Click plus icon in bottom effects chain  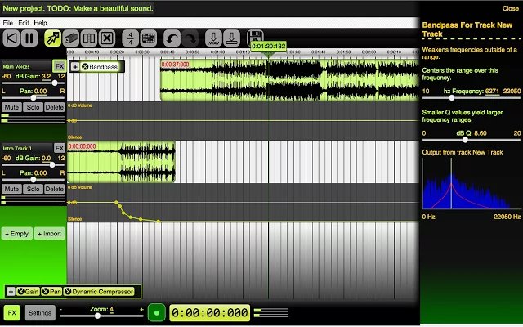pos(11,292)
